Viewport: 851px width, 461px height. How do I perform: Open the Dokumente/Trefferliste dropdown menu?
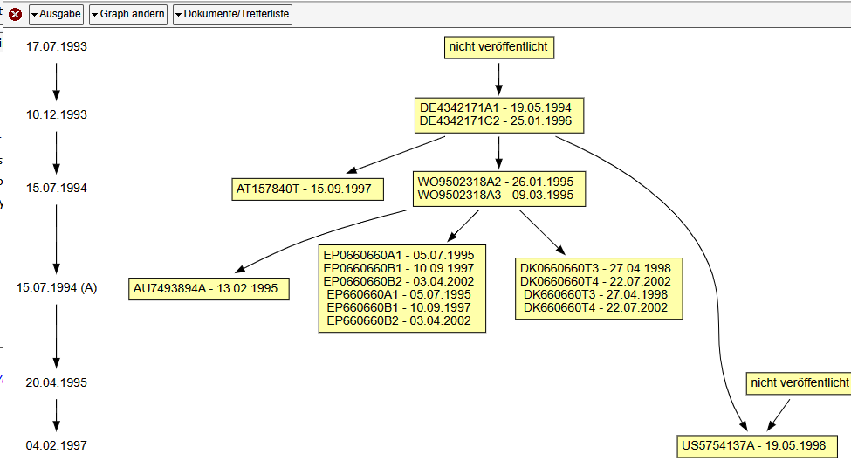tap(232, 14)
